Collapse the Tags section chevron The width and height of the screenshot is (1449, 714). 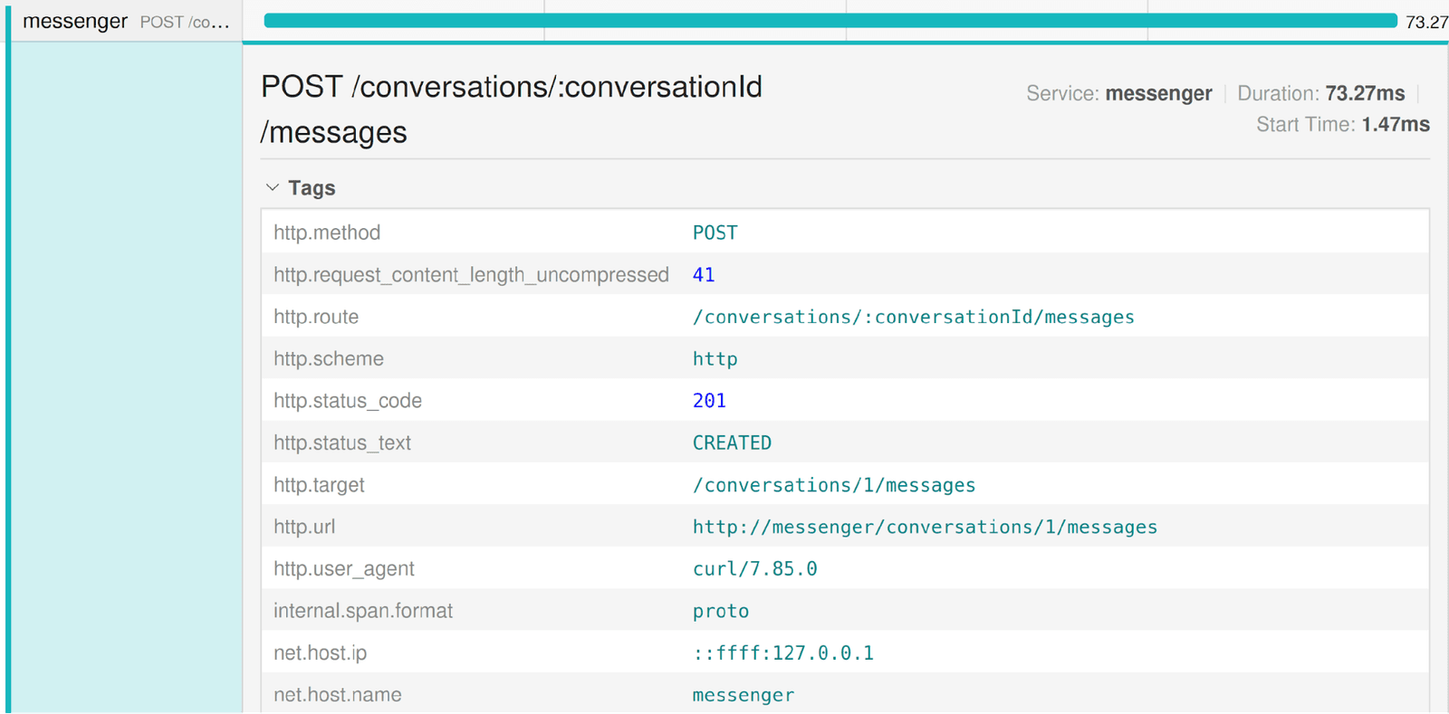pos(273,187)
